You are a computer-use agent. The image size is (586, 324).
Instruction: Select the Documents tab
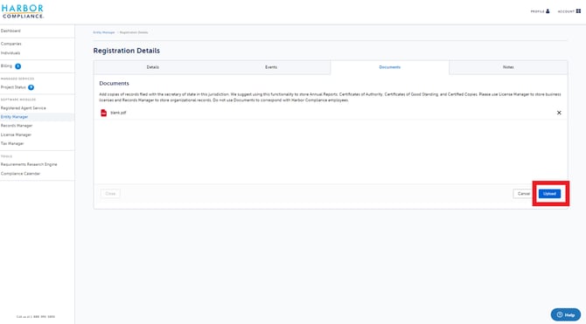[390, 67]
